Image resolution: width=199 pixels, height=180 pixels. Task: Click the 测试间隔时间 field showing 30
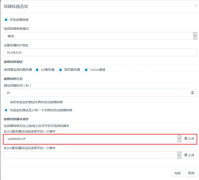click(x=100, y=93)
